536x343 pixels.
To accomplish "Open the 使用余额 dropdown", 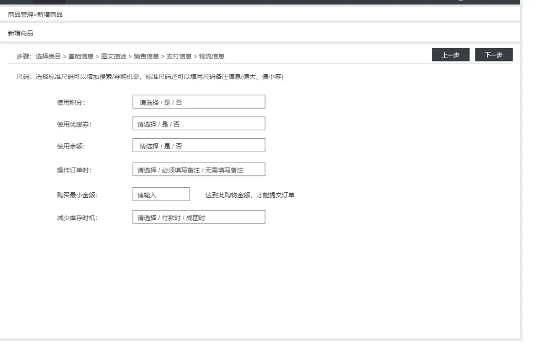I will (x=199, y=145).
